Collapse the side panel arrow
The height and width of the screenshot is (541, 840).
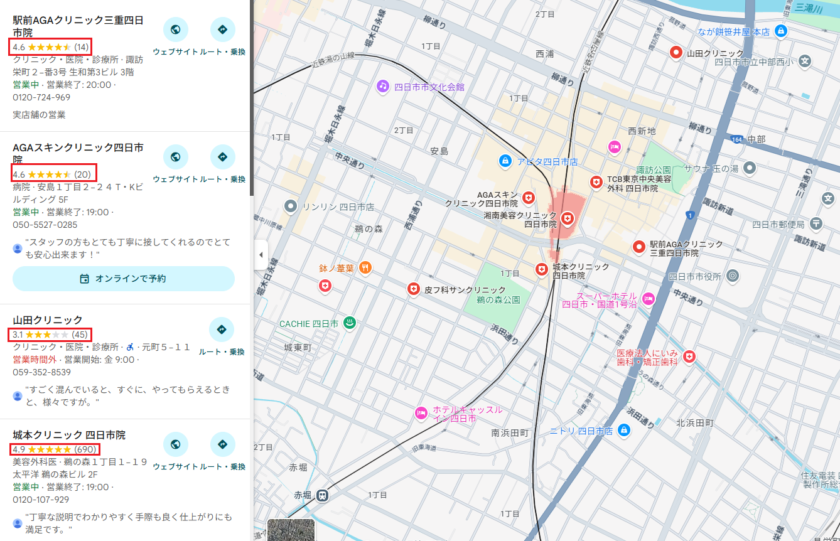[261, 255]
